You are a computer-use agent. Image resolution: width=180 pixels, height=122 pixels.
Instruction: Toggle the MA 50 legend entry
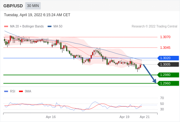point(55,27)
